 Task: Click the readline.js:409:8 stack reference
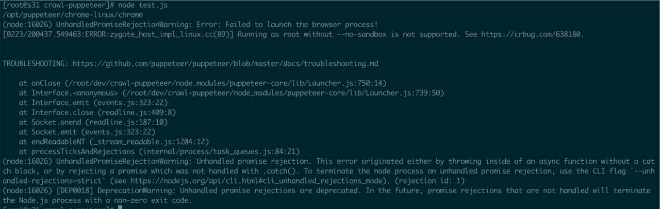click(x=137, y=112)
